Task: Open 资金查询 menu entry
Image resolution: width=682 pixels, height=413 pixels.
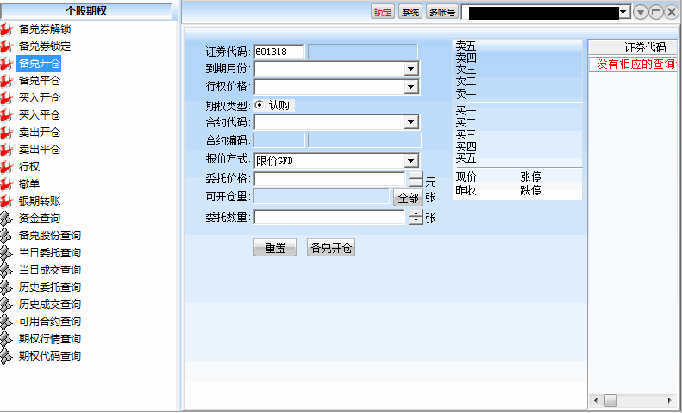Action: (x=39, y=219)
